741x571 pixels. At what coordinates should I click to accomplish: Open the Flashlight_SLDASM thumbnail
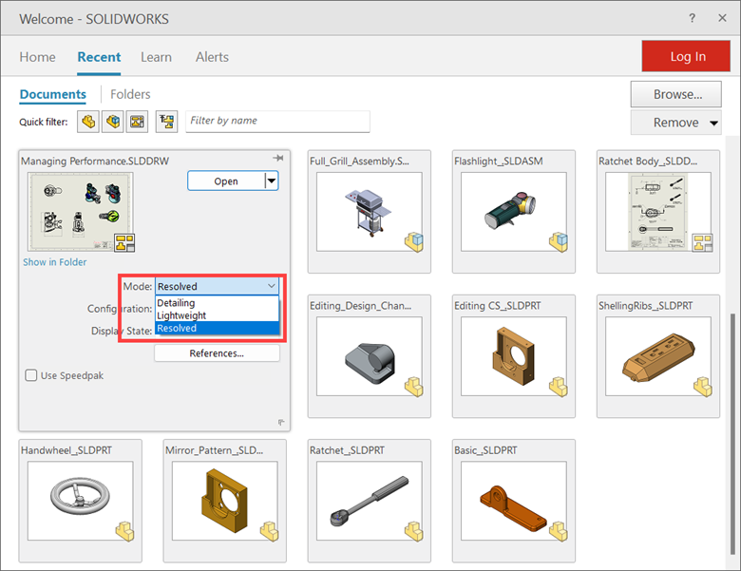point(514,212)
